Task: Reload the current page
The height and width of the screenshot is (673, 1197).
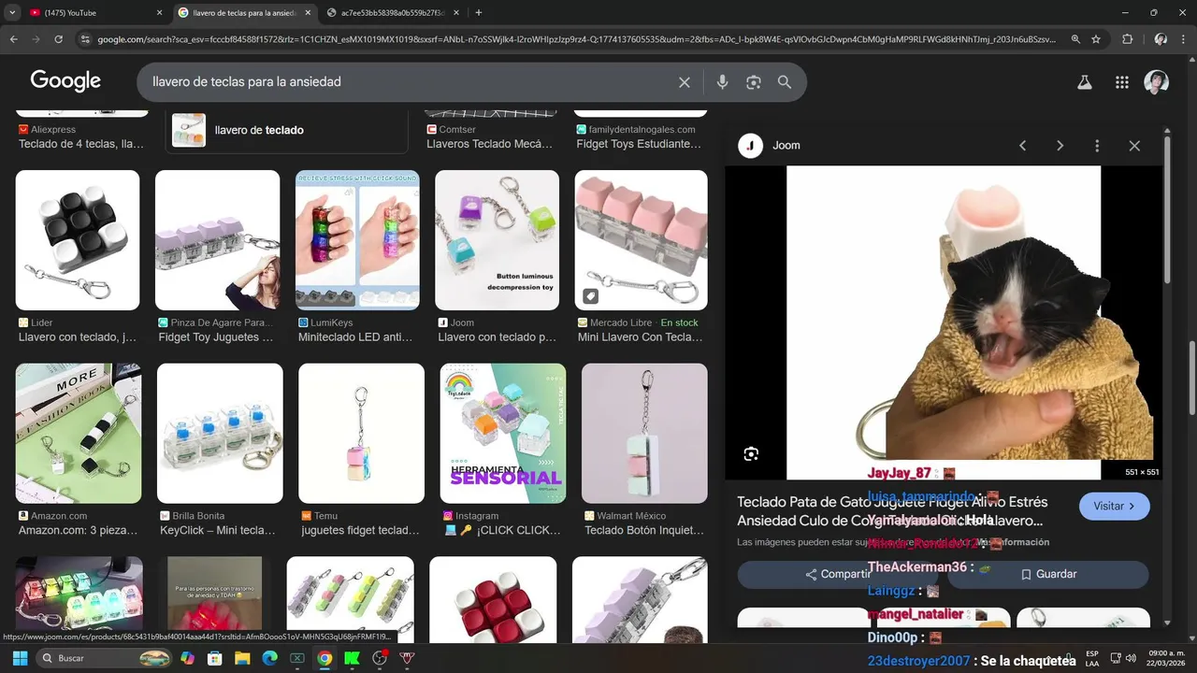Action: tap(58, 39)
